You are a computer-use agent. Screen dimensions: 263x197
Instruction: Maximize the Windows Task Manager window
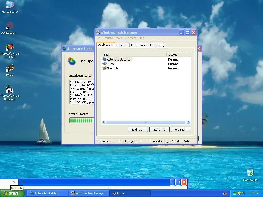coord(187,32)
